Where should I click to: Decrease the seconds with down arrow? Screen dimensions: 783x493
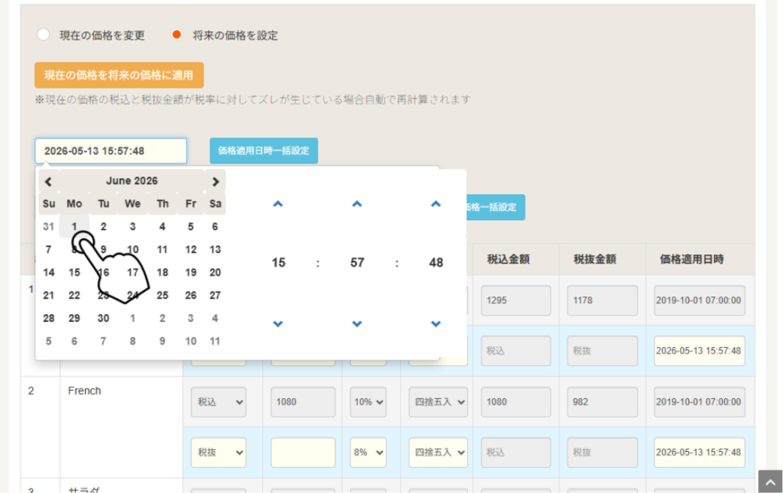436,324
